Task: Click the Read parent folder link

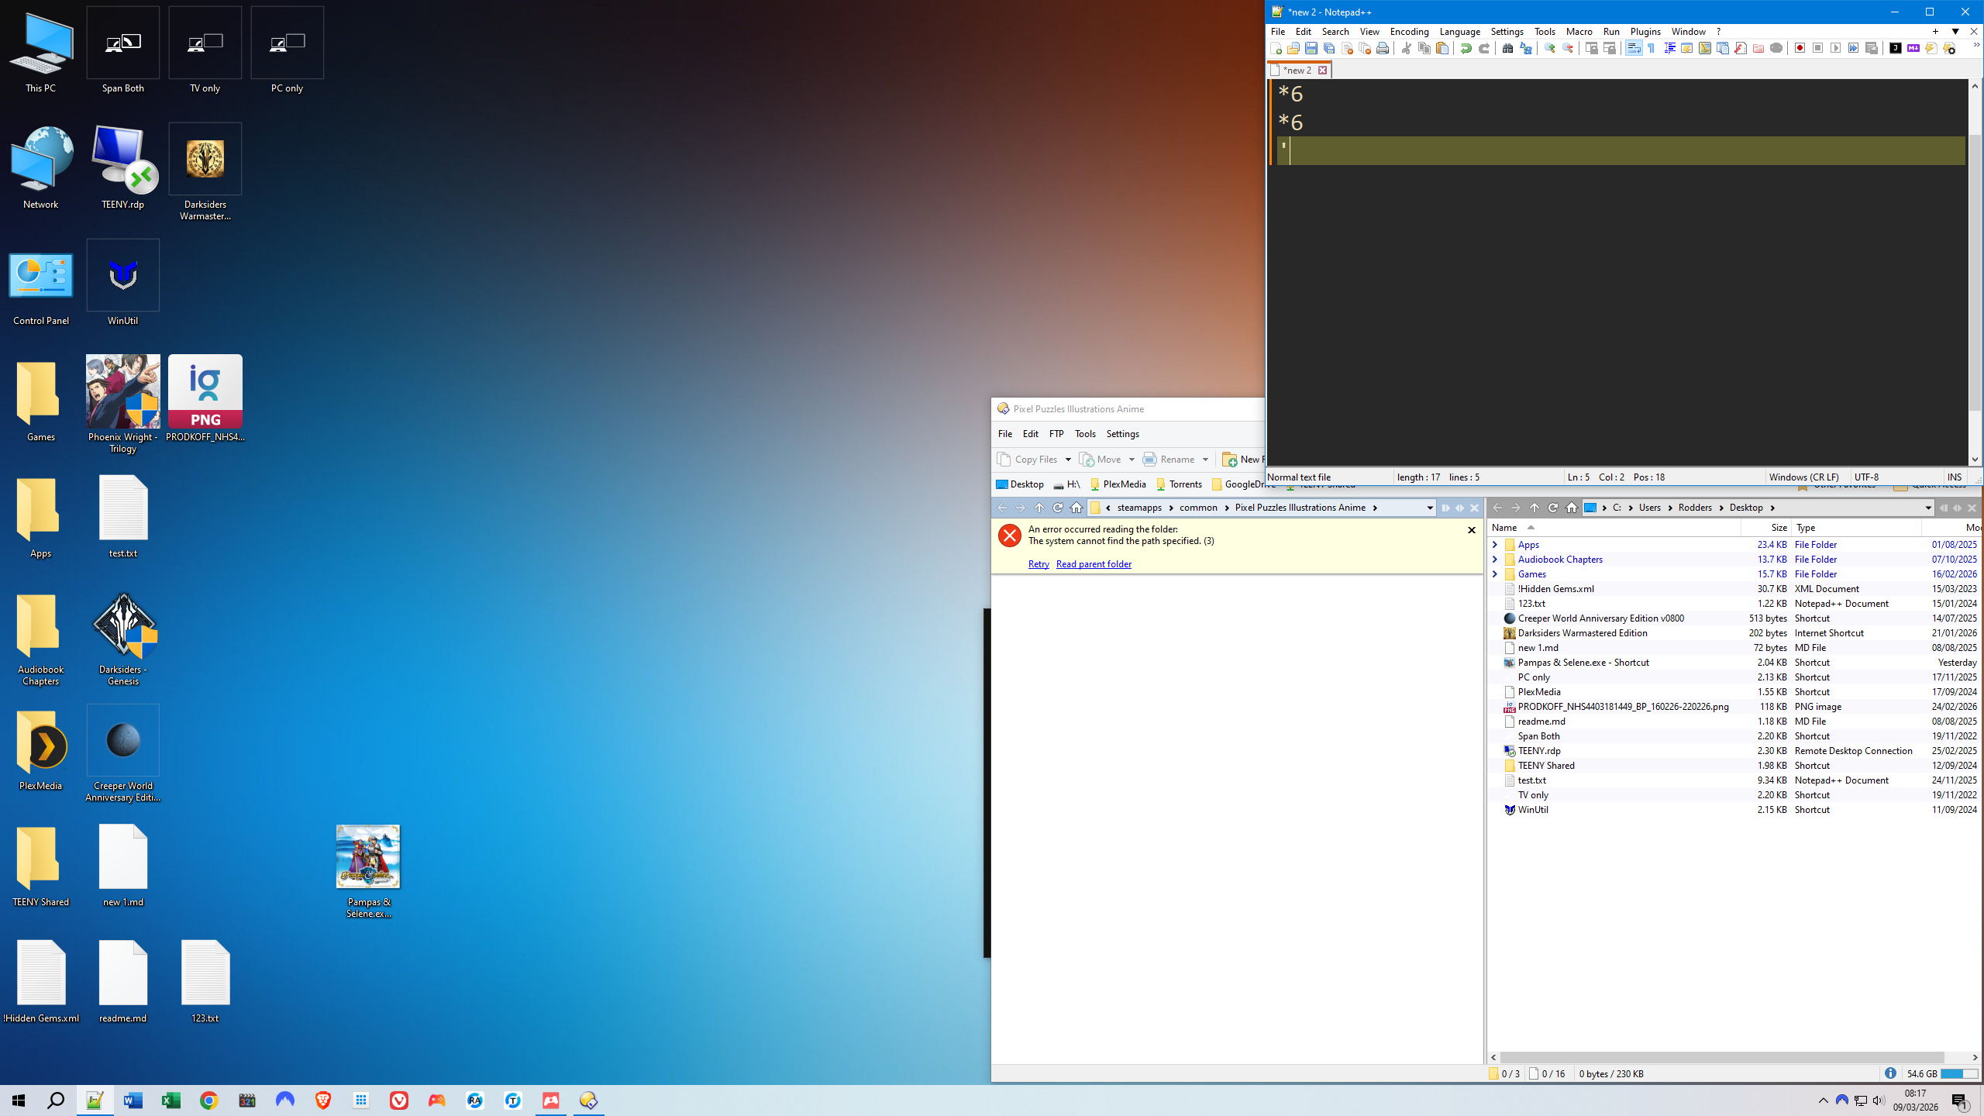Action: click(1094, 564)
